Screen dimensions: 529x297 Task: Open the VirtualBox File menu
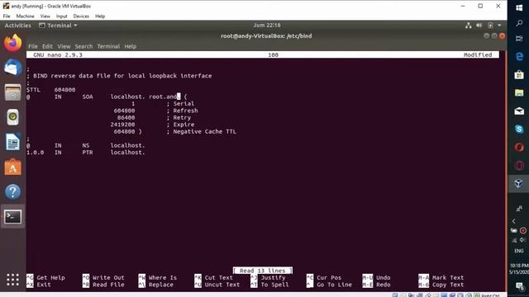(x=7, y=16)
